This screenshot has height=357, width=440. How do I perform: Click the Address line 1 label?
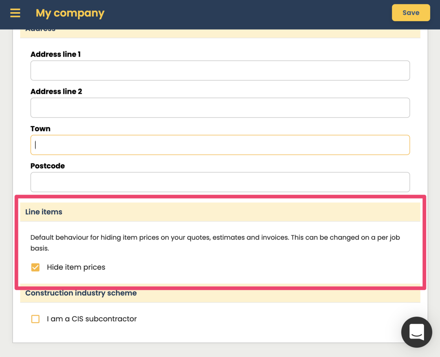[55, 54]
